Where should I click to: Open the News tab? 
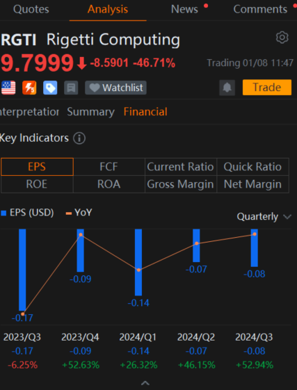(184, 10)
